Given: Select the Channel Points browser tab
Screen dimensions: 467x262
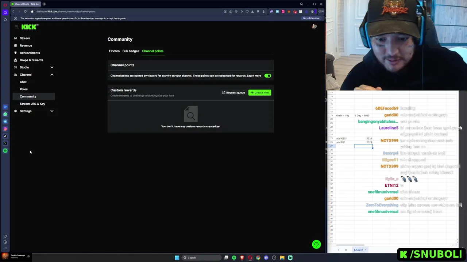Looking at the screenshot, I should [26, 4].
